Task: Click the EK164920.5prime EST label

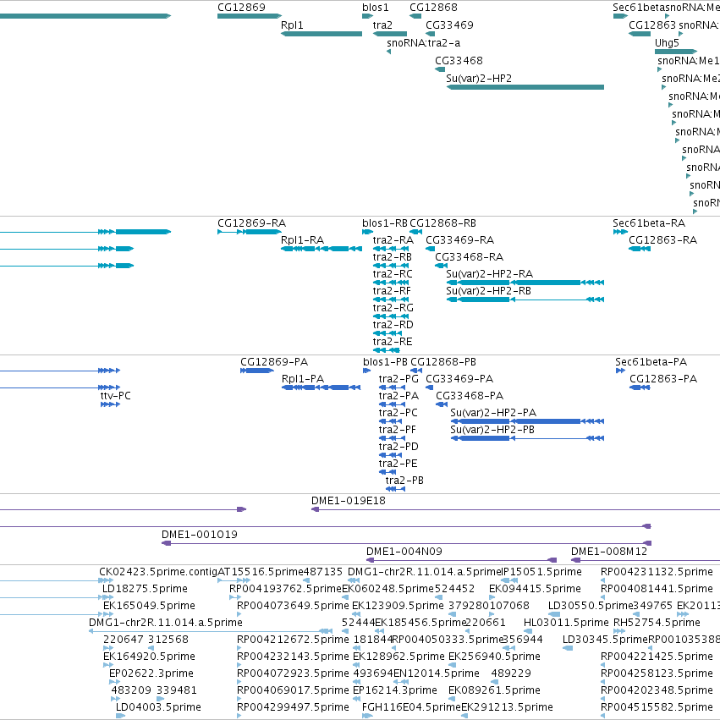Action: 149,657
